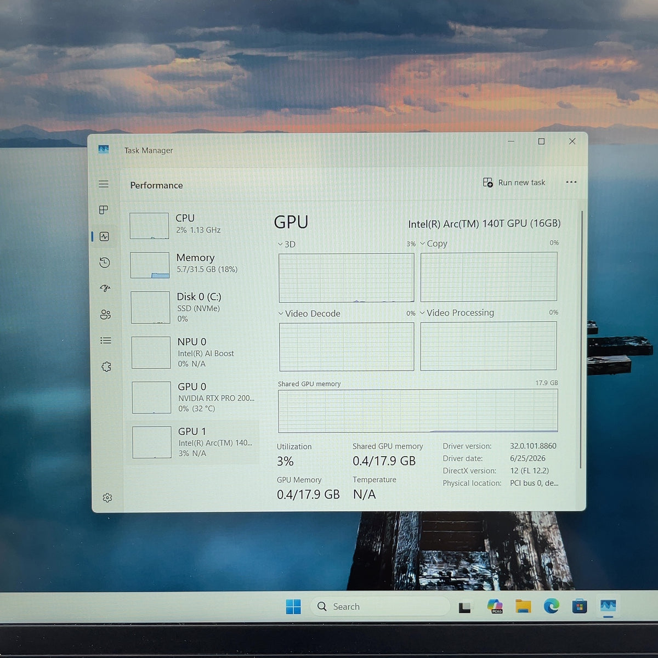Open the black Task View taskbar icon
This screenshot has height=658, width=658.
click(465, 607)
